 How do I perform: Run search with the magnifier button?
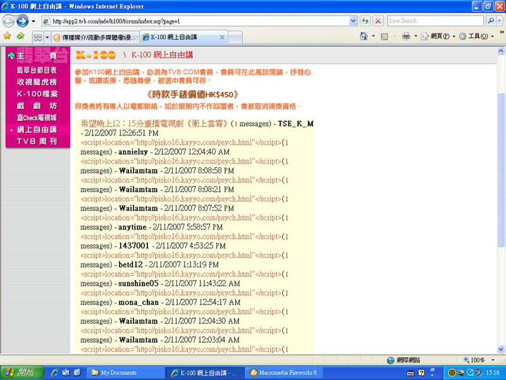point(491,21)
